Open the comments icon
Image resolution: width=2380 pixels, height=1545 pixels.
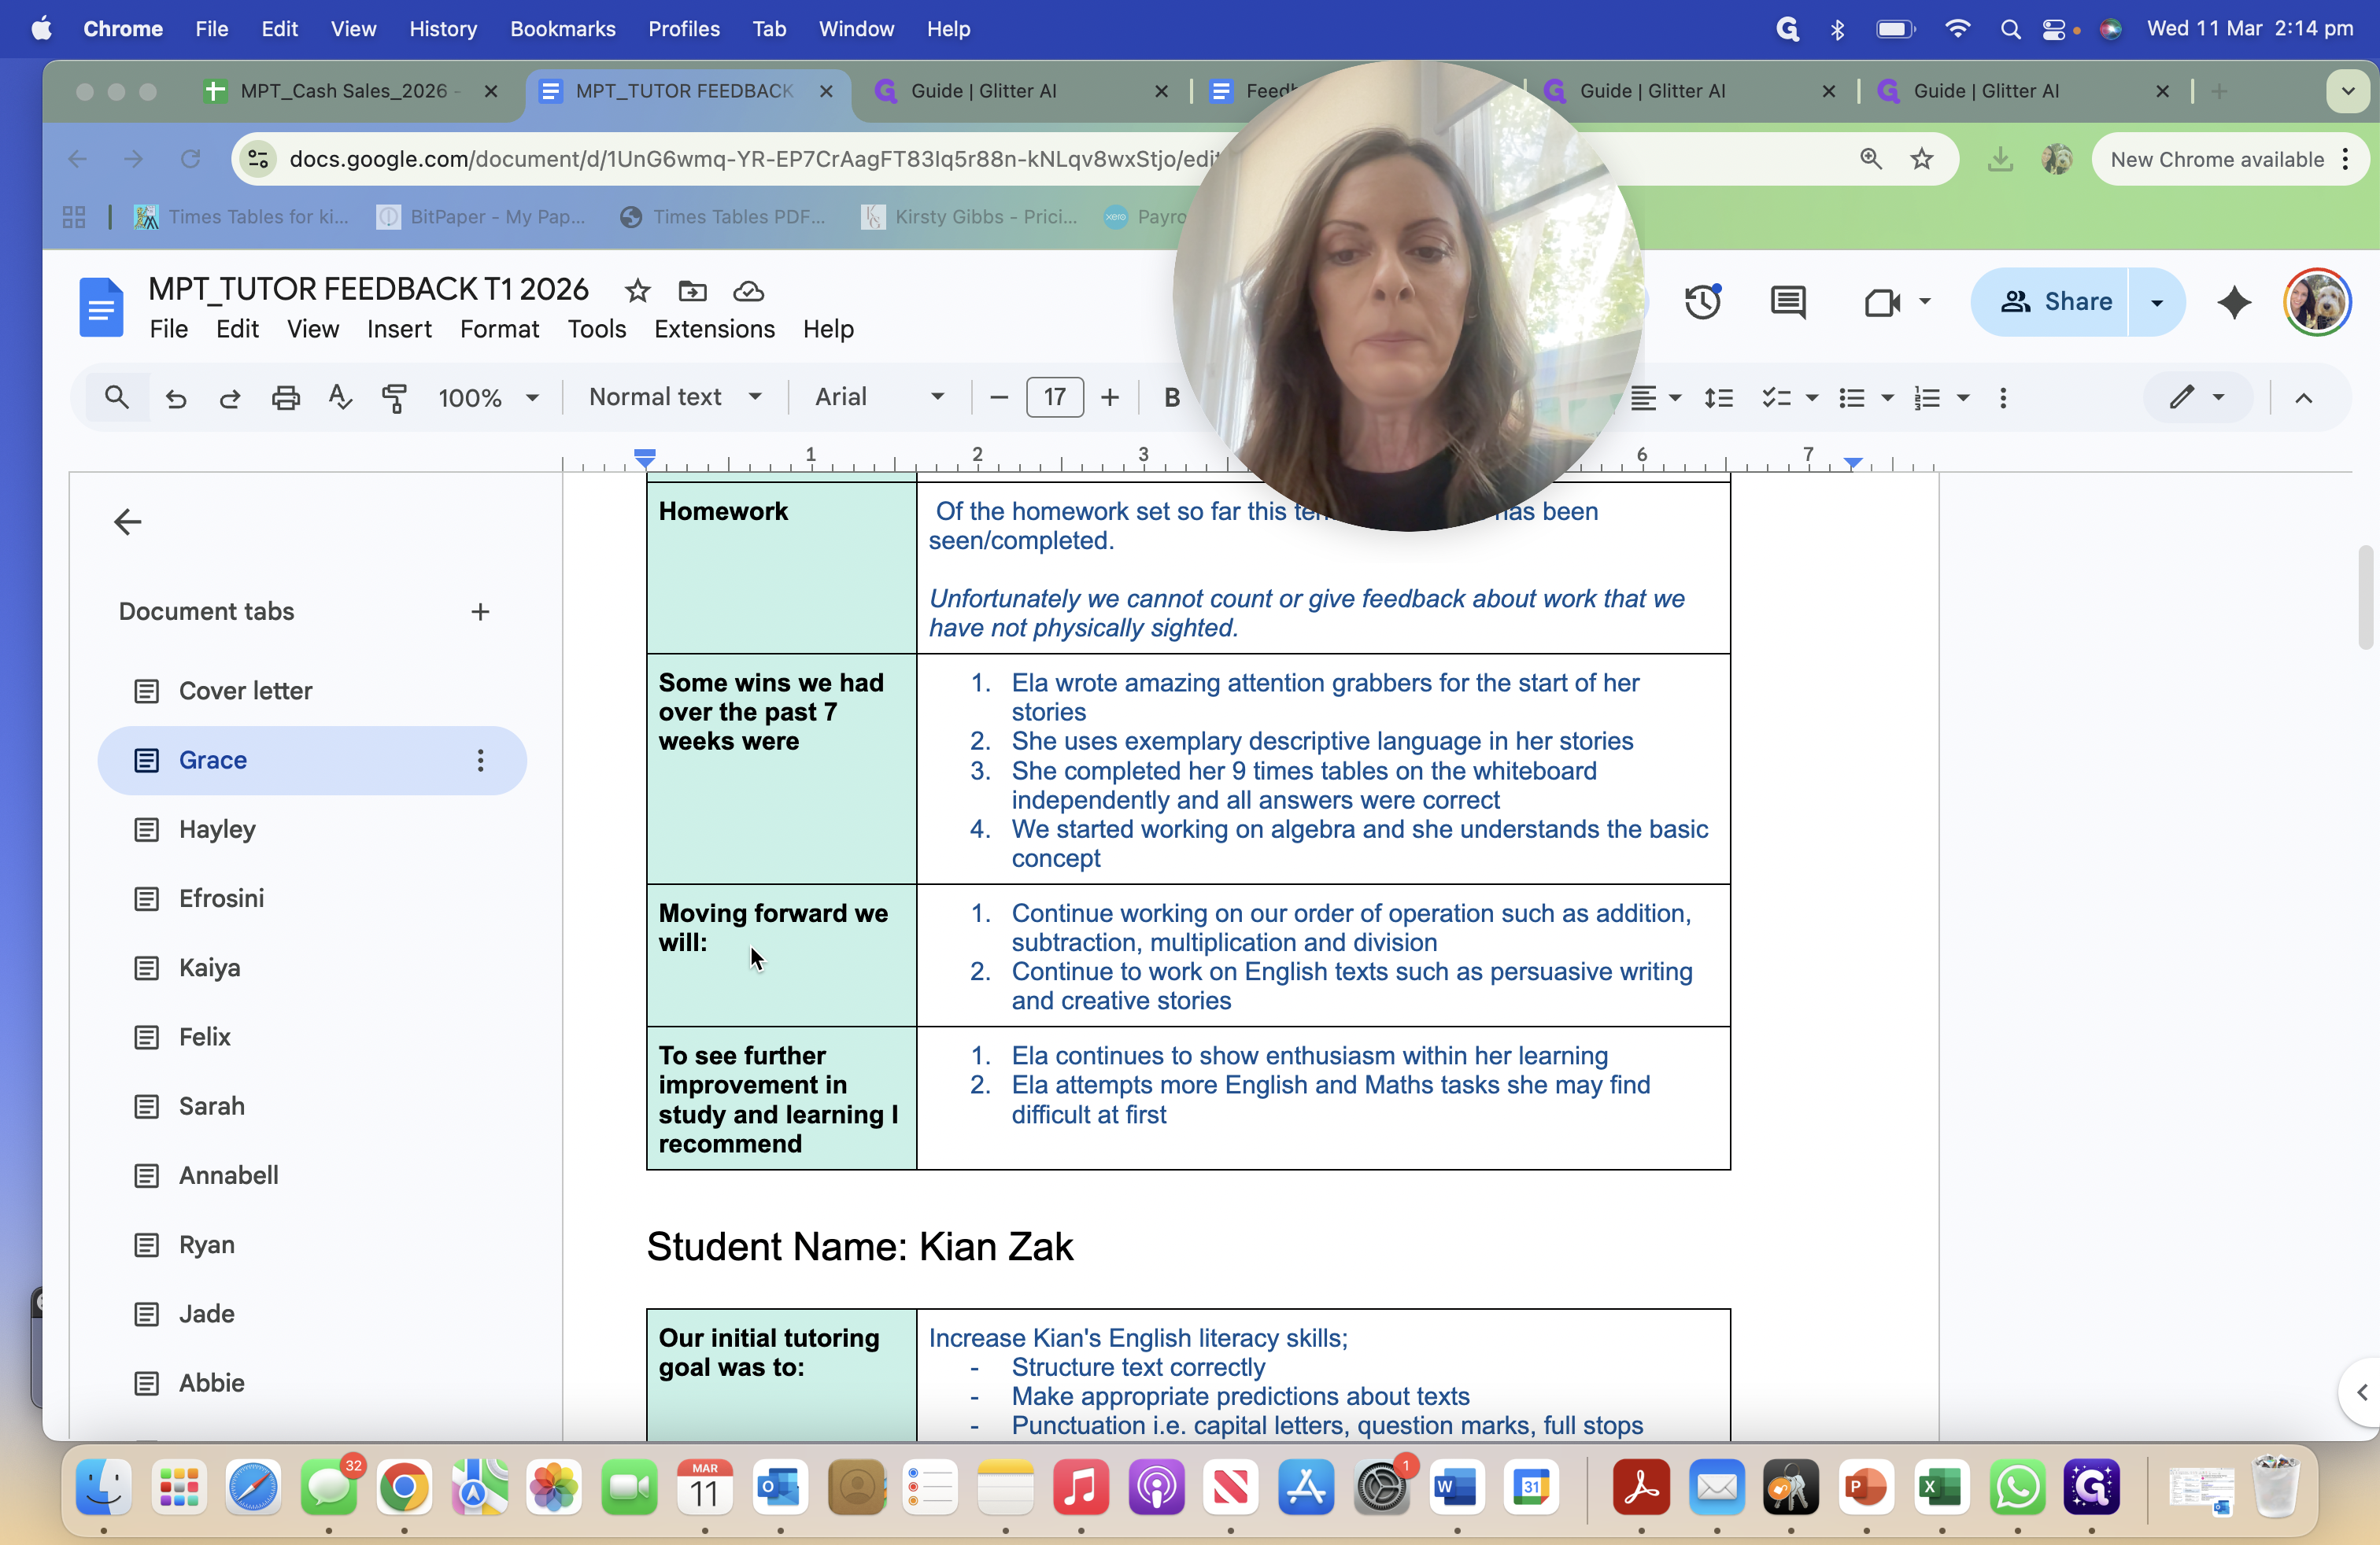pos(1787,302)
